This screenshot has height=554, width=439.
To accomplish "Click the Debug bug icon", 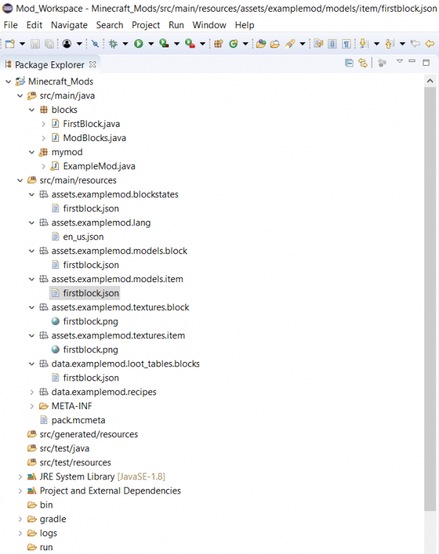I will 113,44.
